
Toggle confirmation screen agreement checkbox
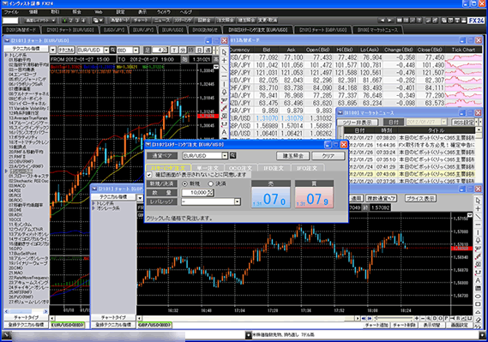coord(149,175)
